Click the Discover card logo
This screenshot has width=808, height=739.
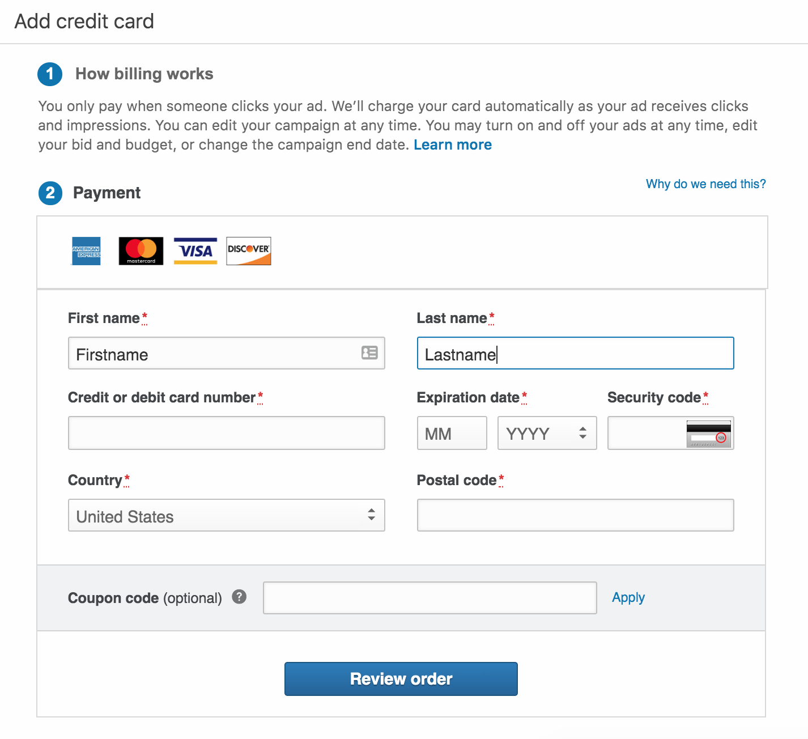(x=249, y=251)
